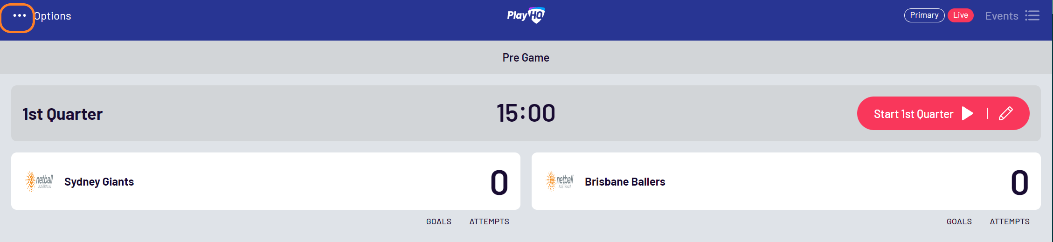The image size is (1053, 242).
Task: Select ATTEMPTS under Brisbane Ballers
Action: [x=1010, y=221]
